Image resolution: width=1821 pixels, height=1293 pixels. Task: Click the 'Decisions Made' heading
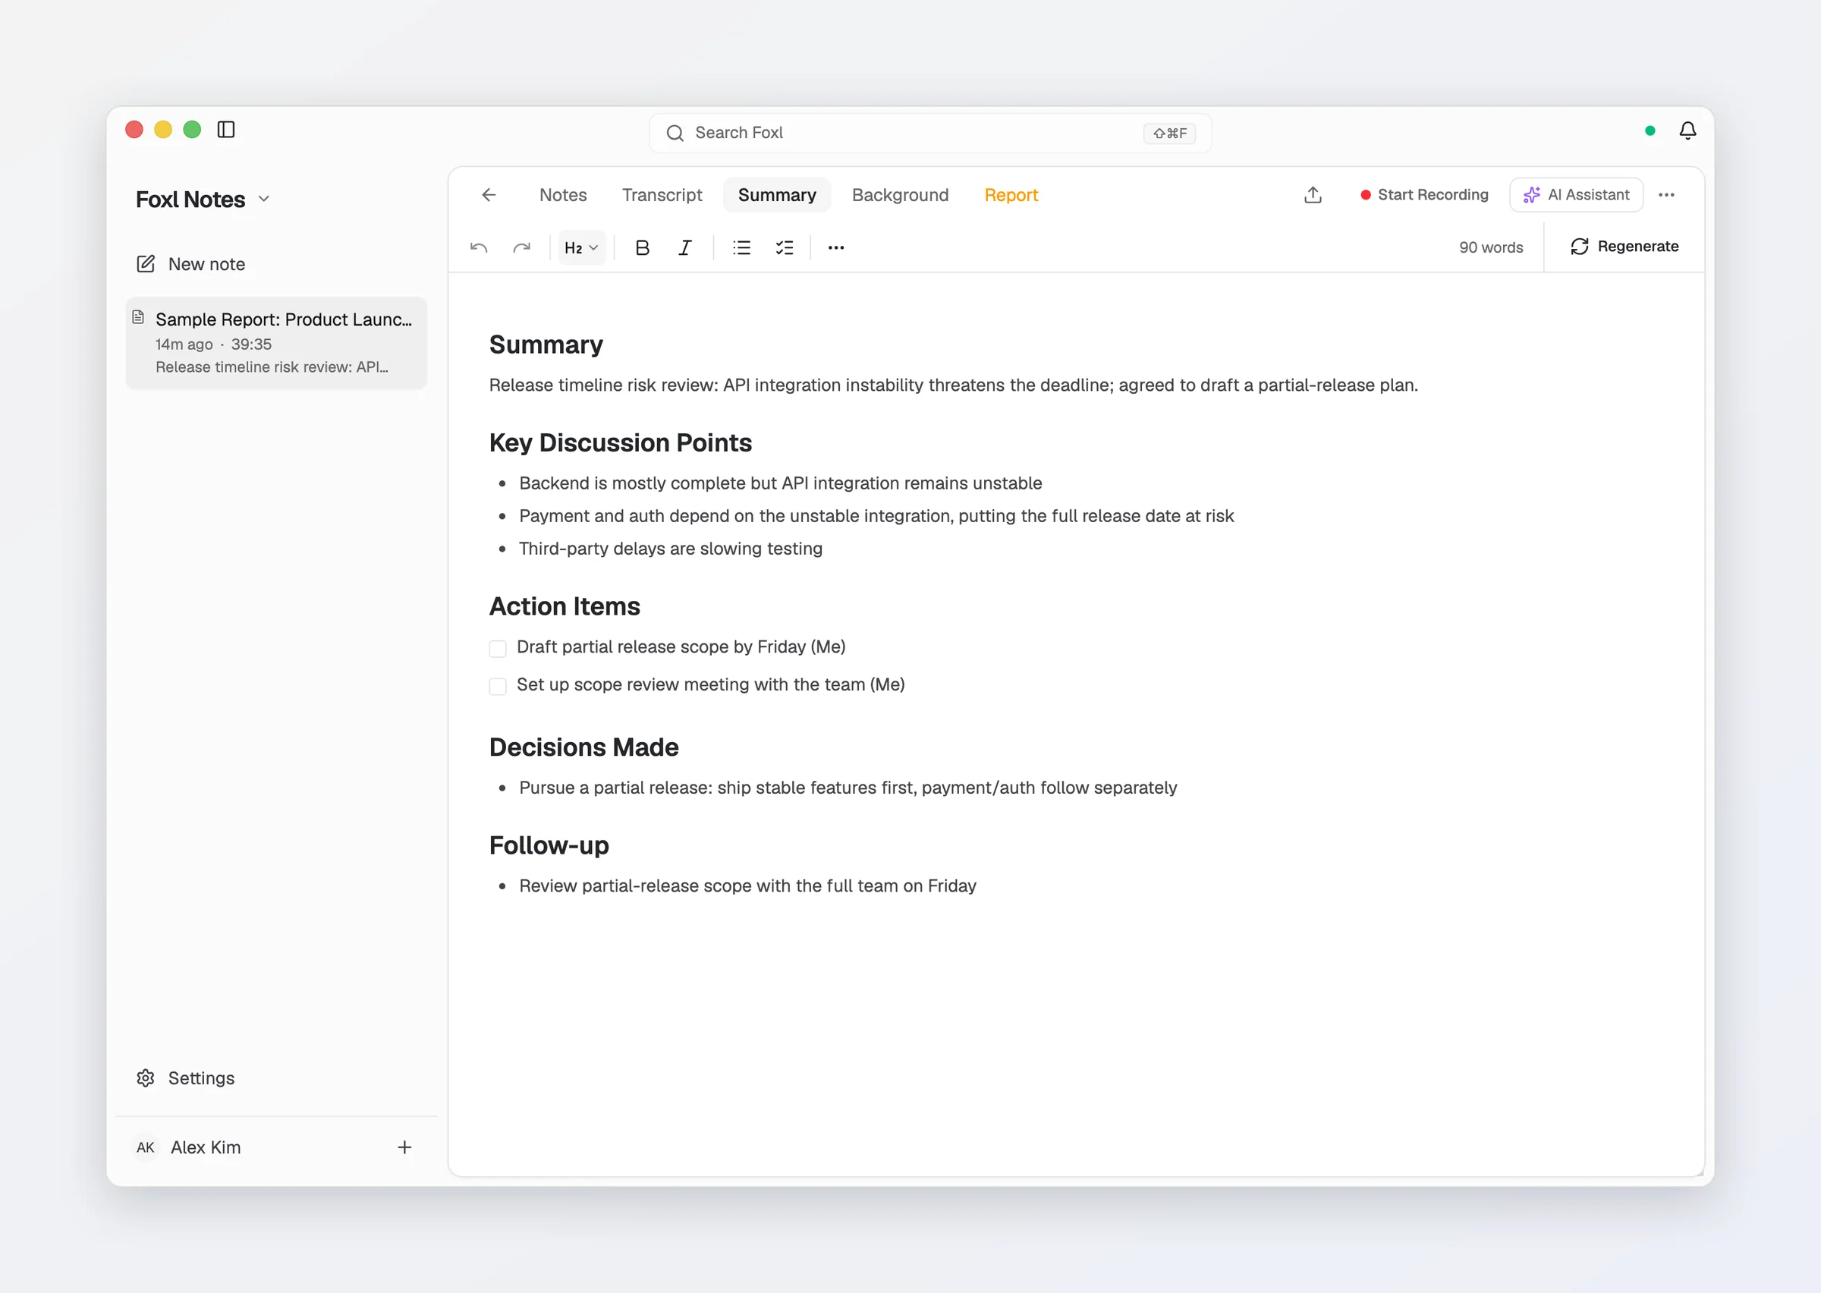click(583, 747)
